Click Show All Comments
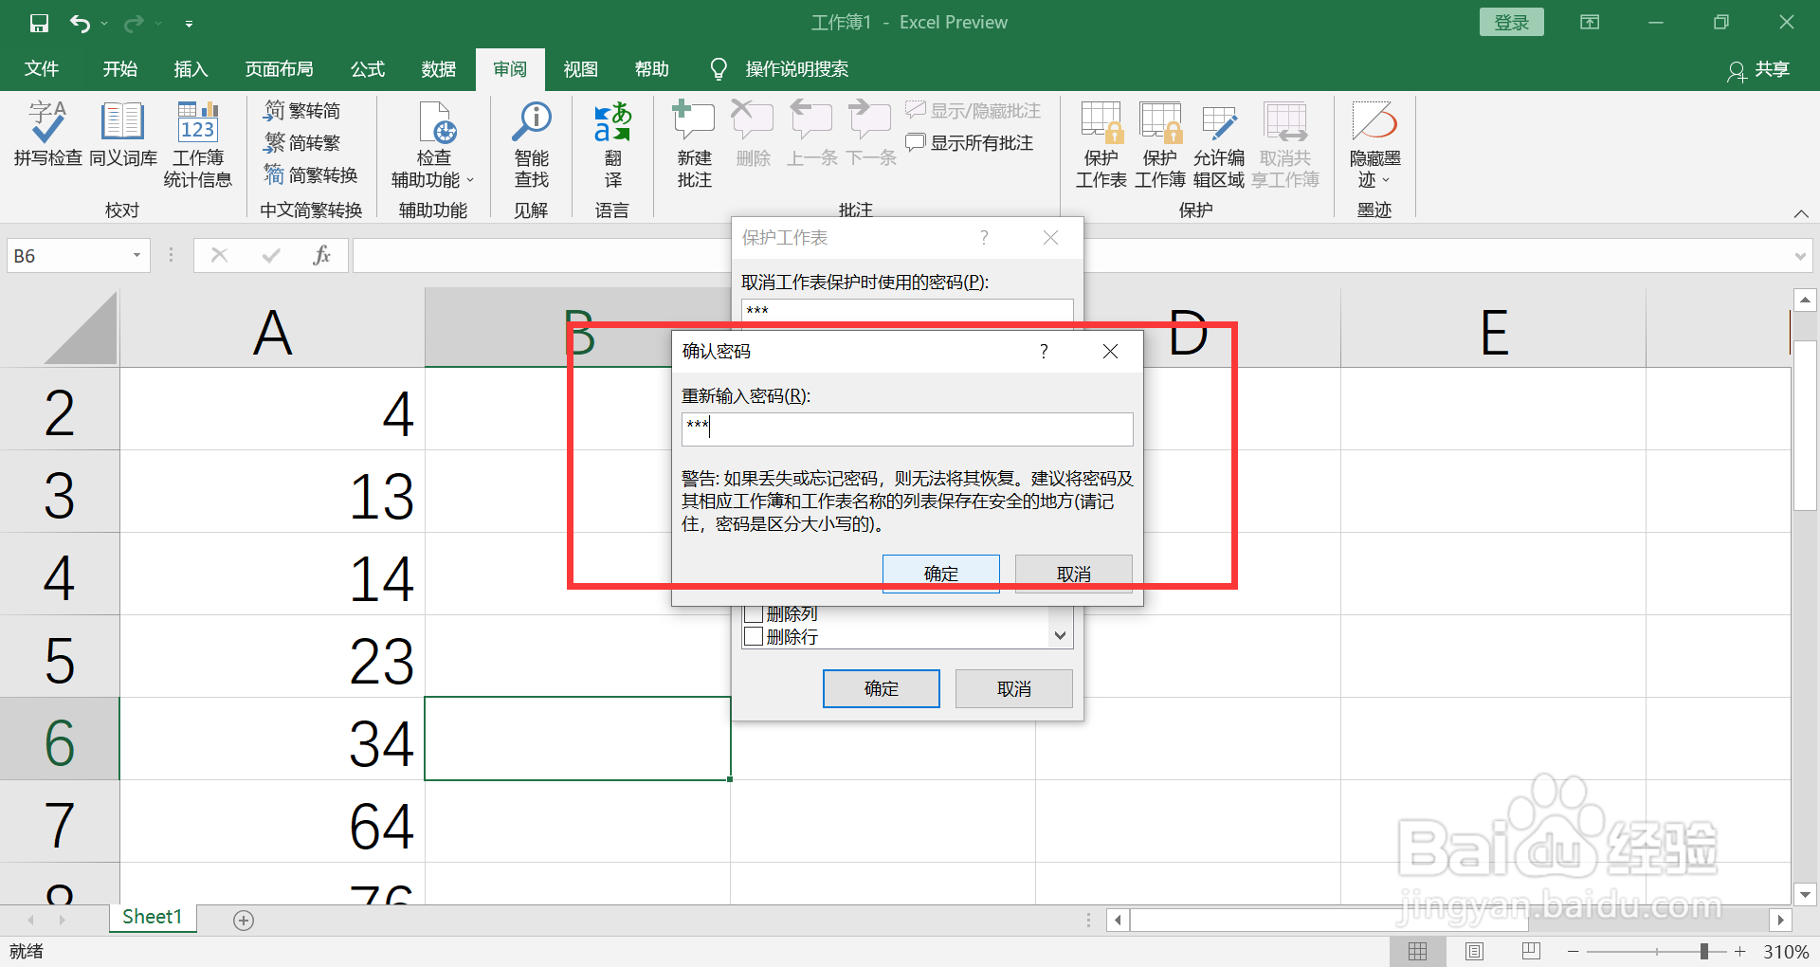 coord(970,143)
